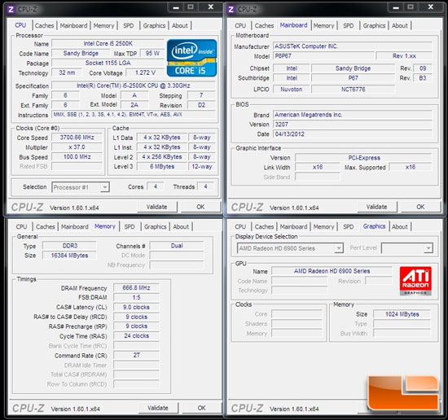Open Memory tab in the CPU window
The width and height of the screenshot is (448, 420).
point(103,25)
